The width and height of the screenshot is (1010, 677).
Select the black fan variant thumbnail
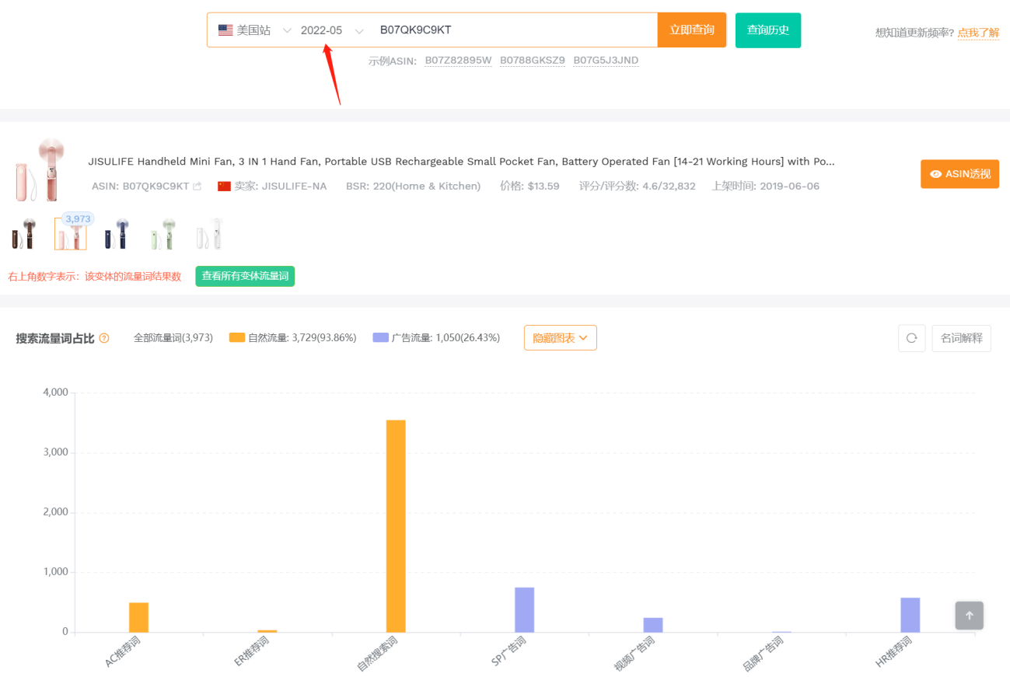[x=23, y=234]
